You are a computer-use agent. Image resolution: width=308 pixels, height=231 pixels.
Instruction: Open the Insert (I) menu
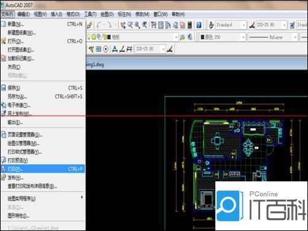click(x=56, y=14)
